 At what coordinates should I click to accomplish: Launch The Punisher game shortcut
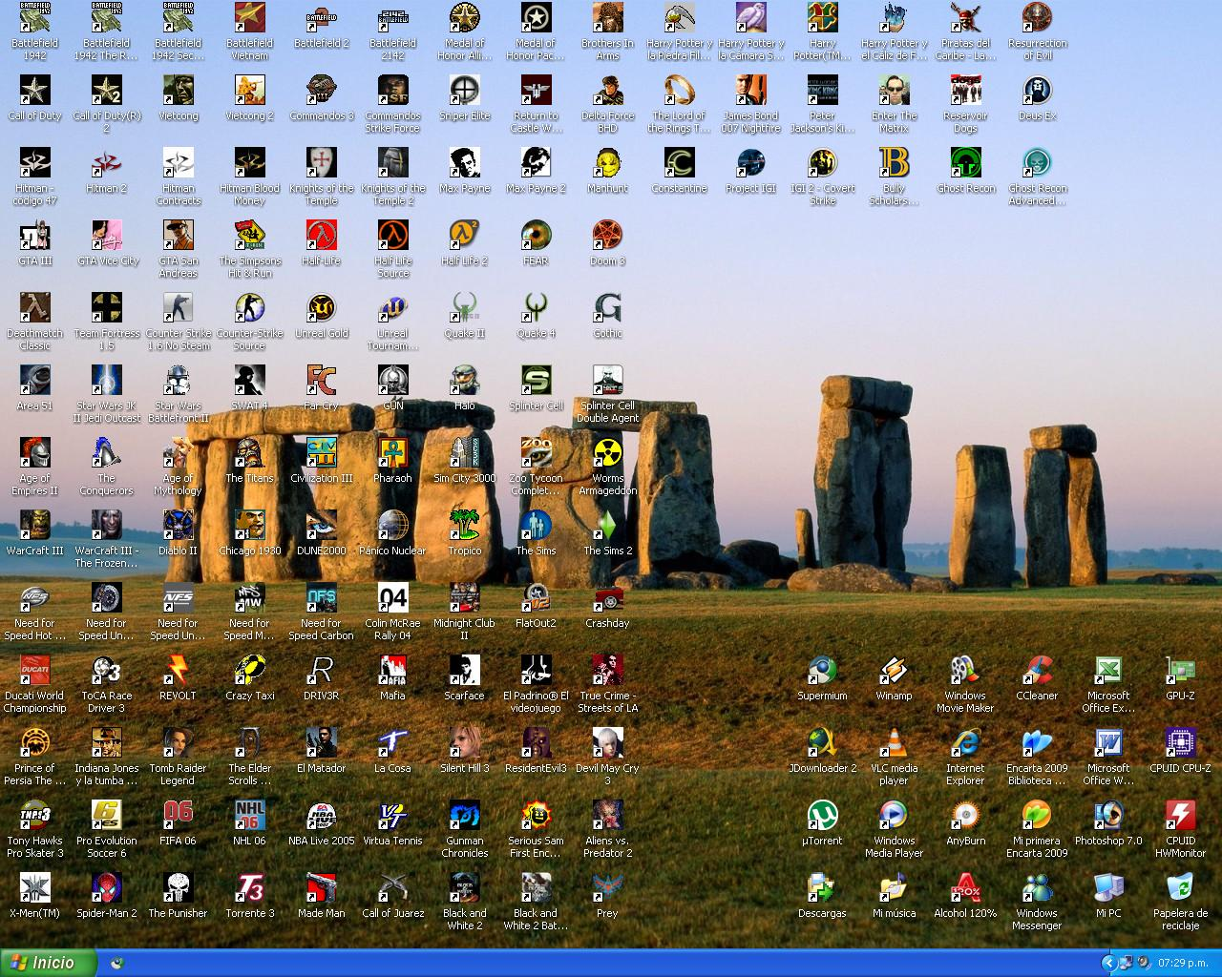[179, 897]
